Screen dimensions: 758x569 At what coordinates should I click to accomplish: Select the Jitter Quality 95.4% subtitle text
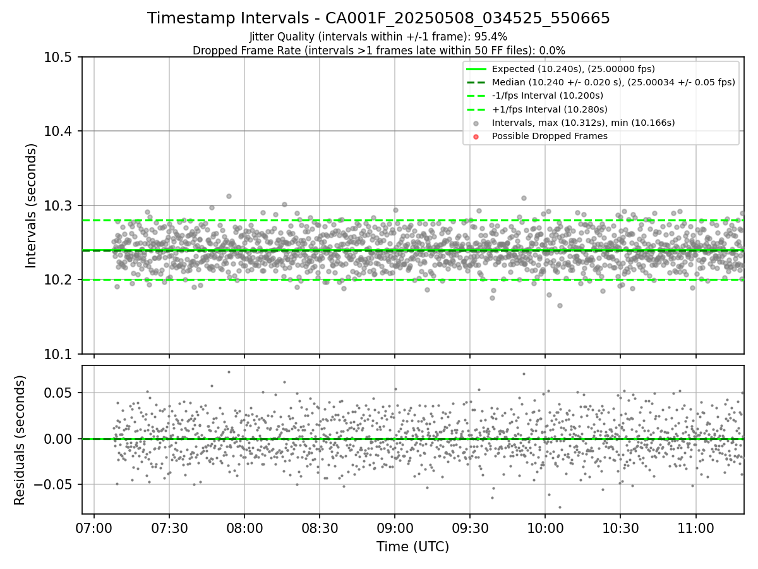pos(378,37)
